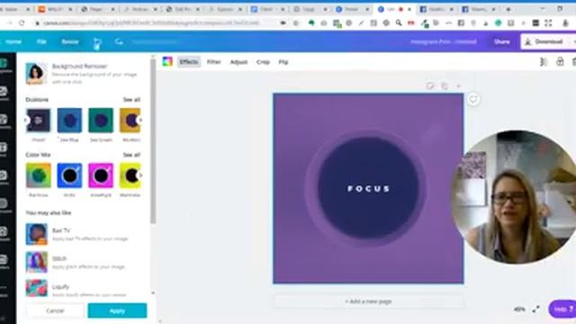Open the Help button
The height and width of the screenshot is (324, 576).
coord(562,310)
